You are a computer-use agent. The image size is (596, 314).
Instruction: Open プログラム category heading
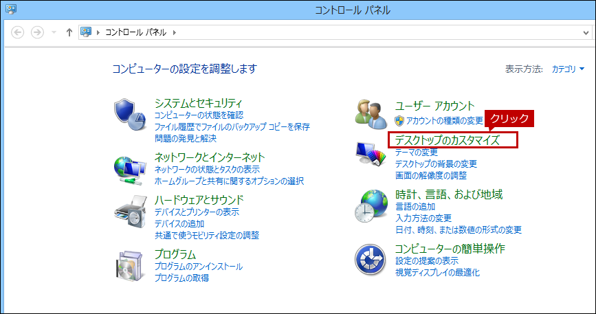click(175, 254)
